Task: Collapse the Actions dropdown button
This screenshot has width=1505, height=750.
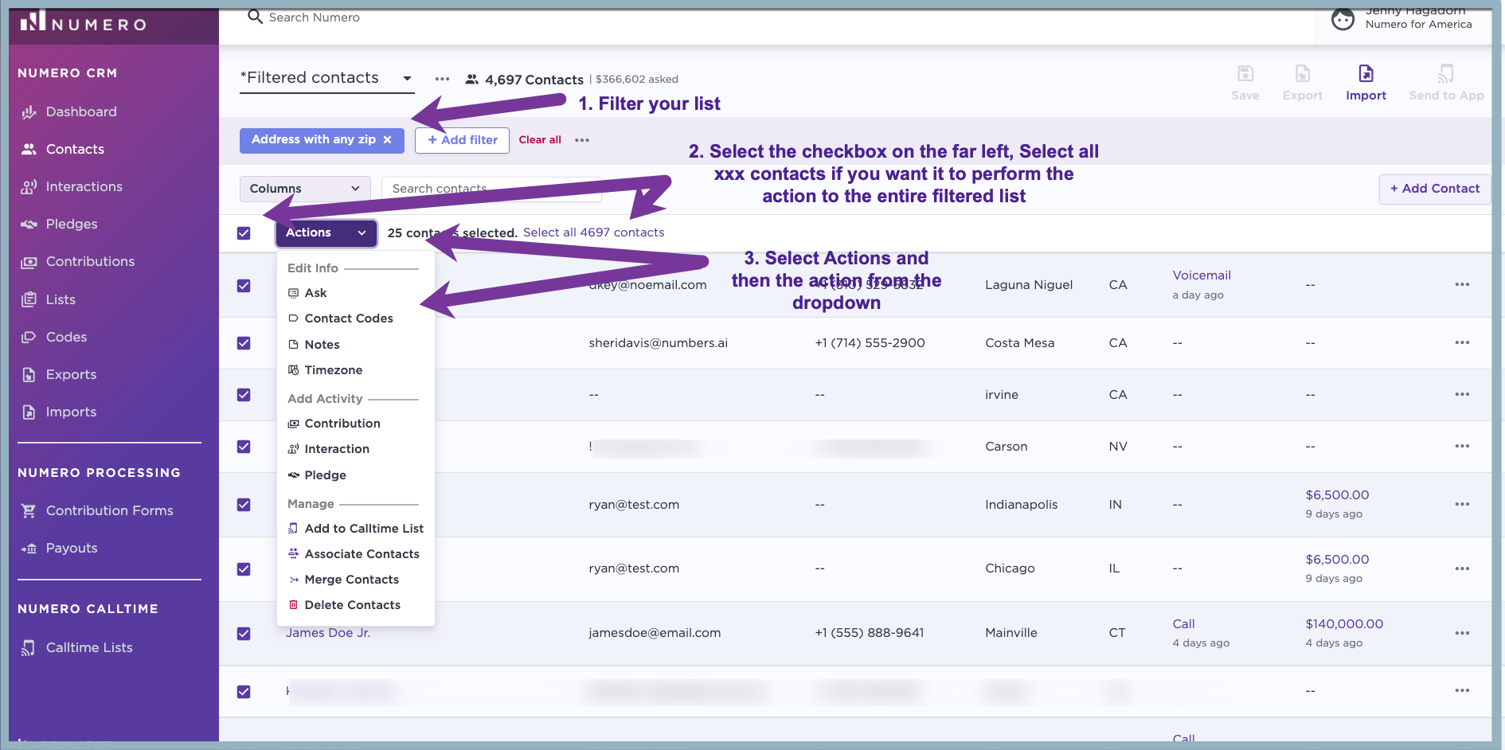Action: [x=326, y=232]
